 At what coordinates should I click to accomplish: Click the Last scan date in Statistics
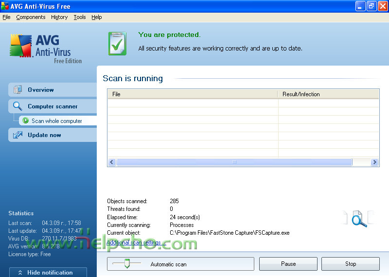pyautogui.click(x=61, y=223)
